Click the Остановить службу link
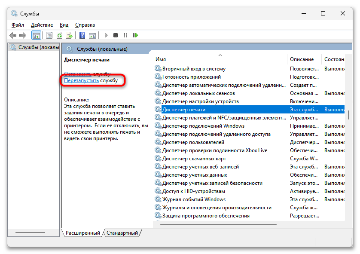This screenshot has width=360, height=254. pyautogui.click(x=77, y=73)
